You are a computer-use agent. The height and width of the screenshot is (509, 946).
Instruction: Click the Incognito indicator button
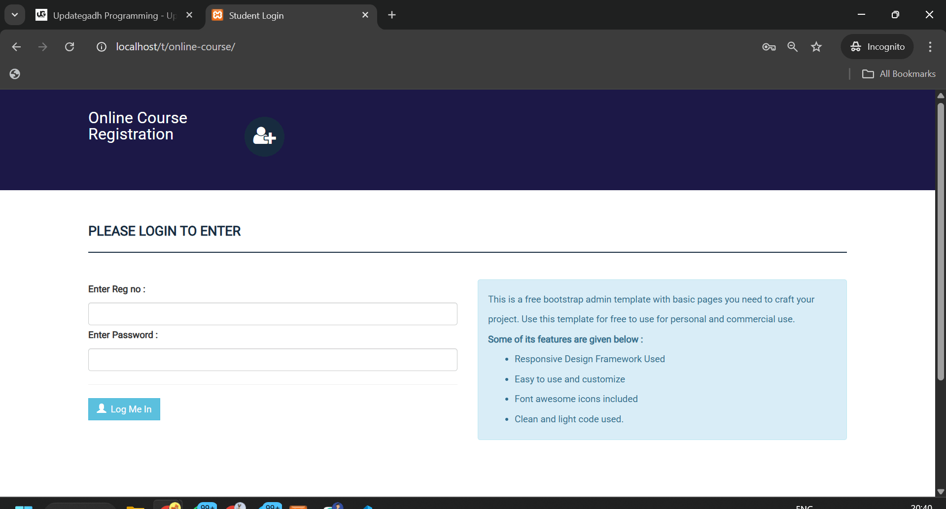877,47
